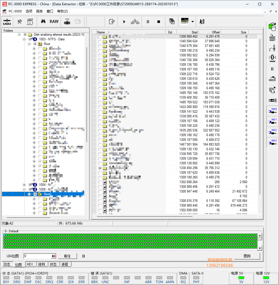The height and width of the screenshot is (285, 279).
Task: Click the SATA1 port icon
Action: (7, 22)
